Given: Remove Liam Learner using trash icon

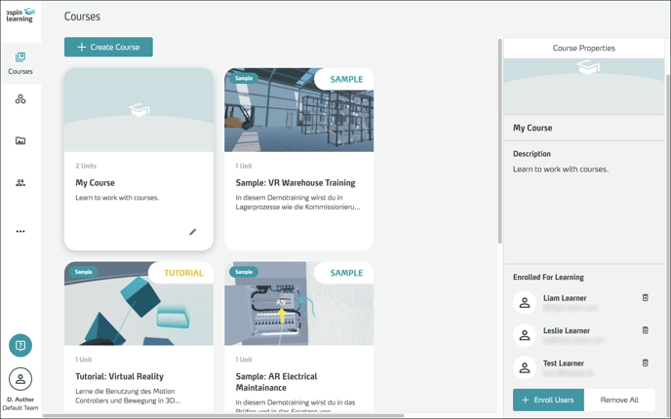Looking at the screenshot, I should (x=646, y=298).
